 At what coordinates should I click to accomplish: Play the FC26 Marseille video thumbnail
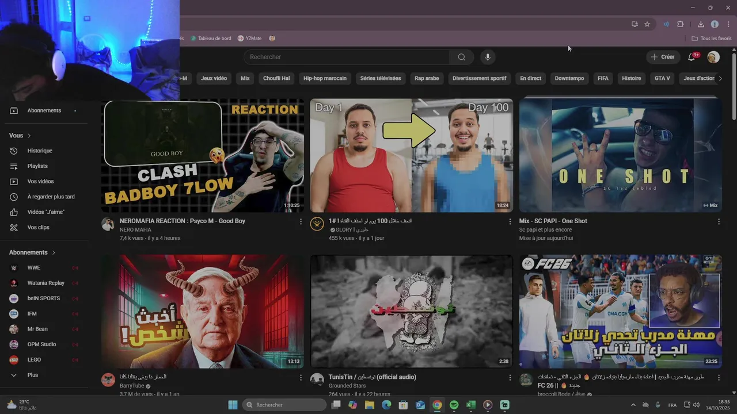[621, 311]
